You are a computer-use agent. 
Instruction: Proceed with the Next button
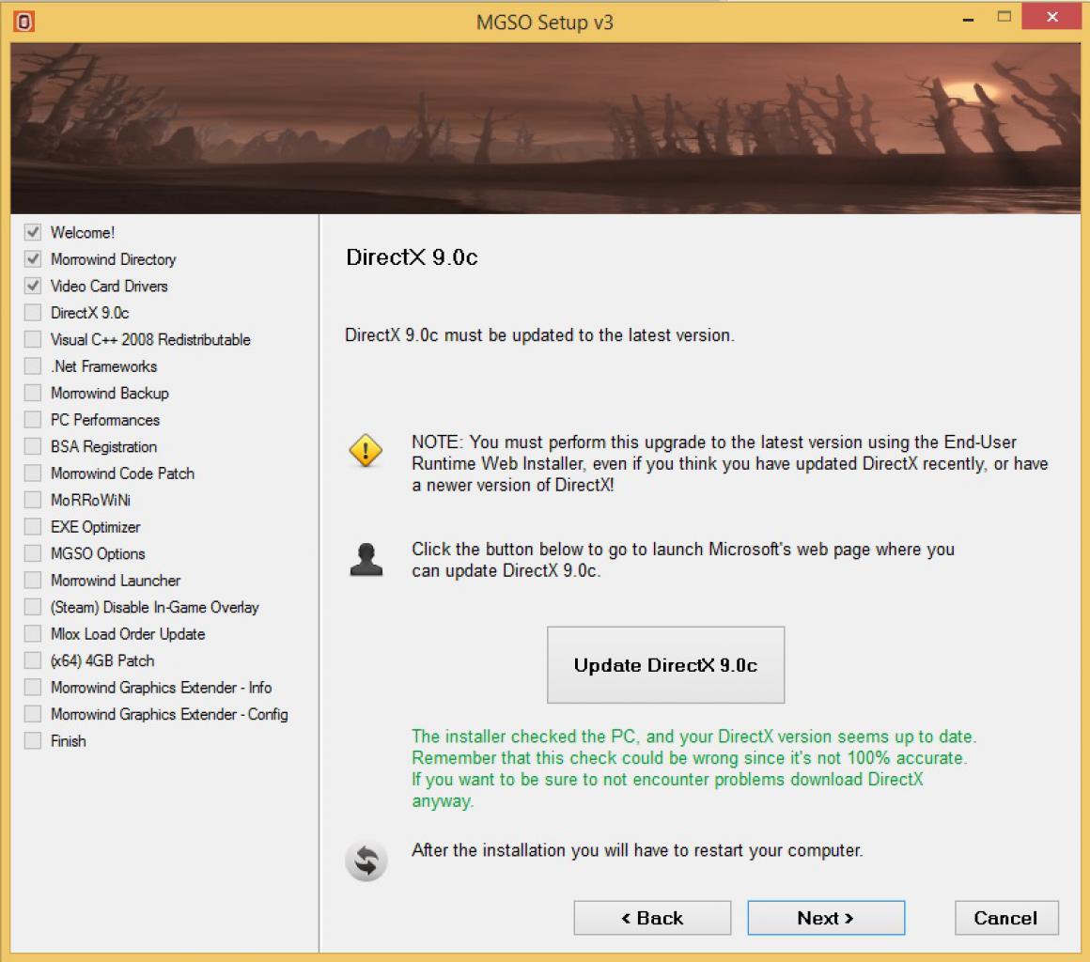pyautogui.click(x=826, y=918)
